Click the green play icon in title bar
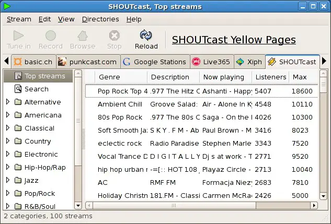The image size is (331, 224). pos(7,6)
